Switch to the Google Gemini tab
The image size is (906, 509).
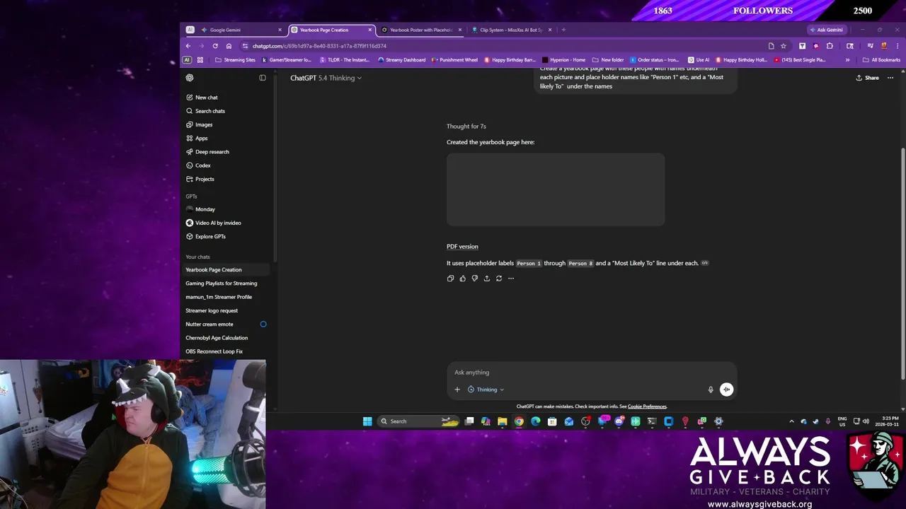pos(241,30)
